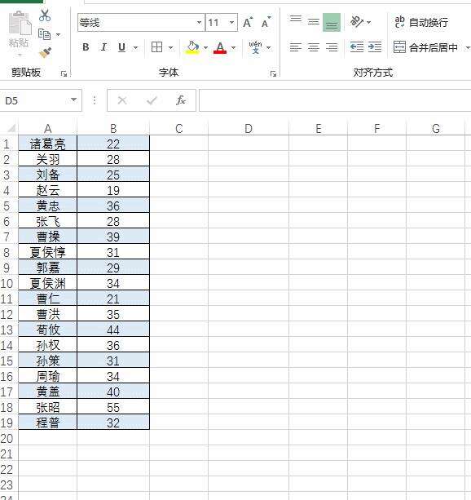Open the font size dropdown 11
The image size is (471, 500).
click(231, 22)
